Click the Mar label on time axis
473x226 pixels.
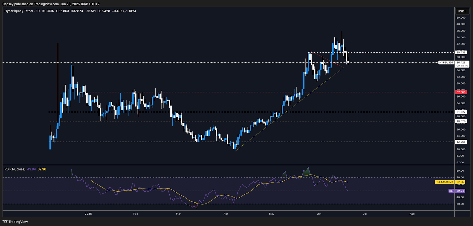click(x=178, y=214)
